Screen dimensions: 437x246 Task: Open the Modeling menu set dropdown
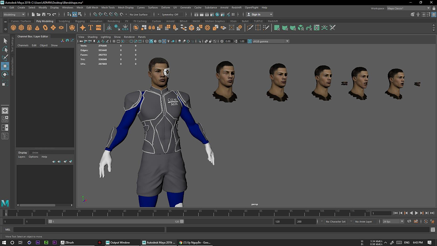point(14,15)
